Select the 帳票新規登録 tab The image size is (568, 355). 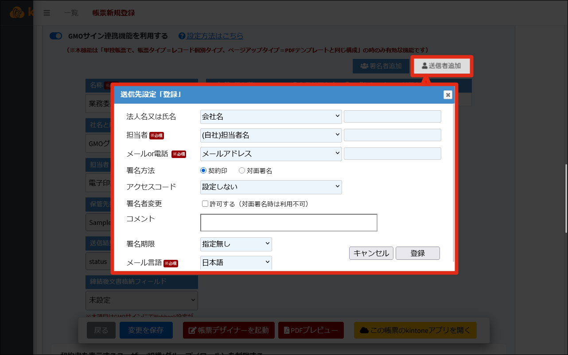pyautogui.click(x=113, y=13)
